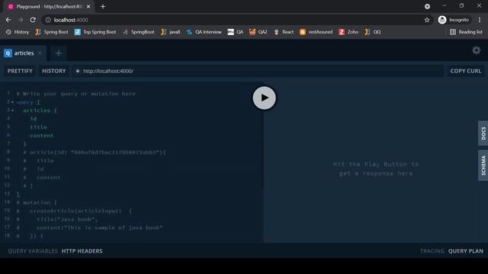Click the commented mutation line 14
This screenshot has width=488, height=274.
tap(37, 202)
